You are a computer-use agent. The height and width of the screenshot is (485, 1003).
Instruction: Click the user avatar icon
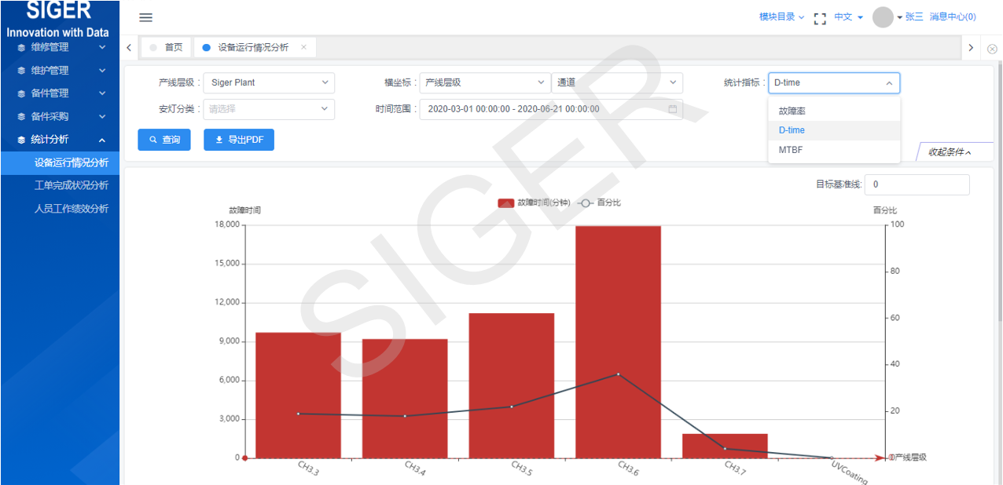883,17
